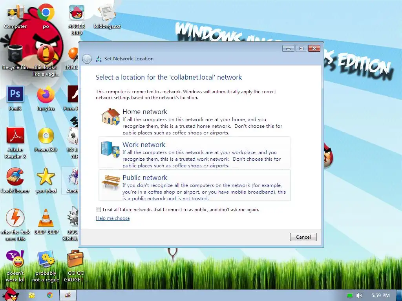Screen dimensions: 402x301
Task: Click the Show desktop strip
Action: coord(399,296)
